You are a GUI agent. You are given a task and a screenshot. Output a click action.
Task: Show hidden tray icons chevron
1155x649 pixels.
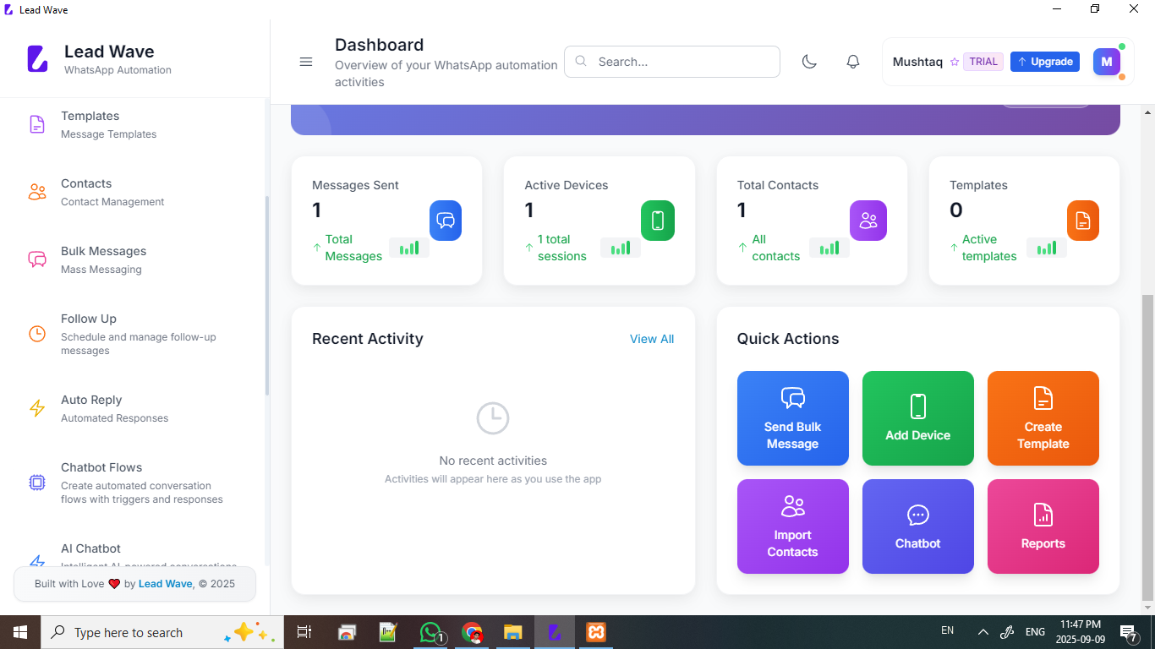(983, 632)
